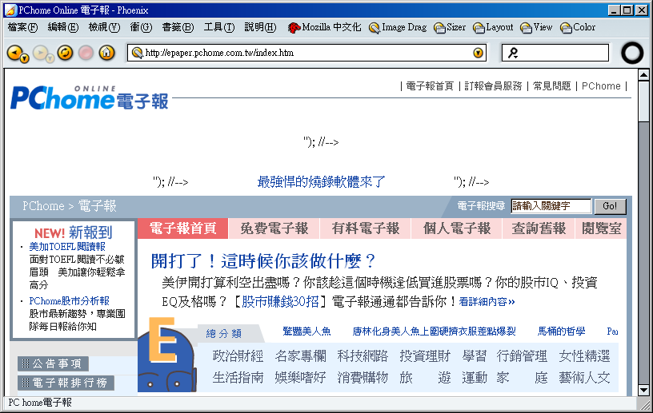Switch to the 有料電子報 tab

[x=366, y=228]
